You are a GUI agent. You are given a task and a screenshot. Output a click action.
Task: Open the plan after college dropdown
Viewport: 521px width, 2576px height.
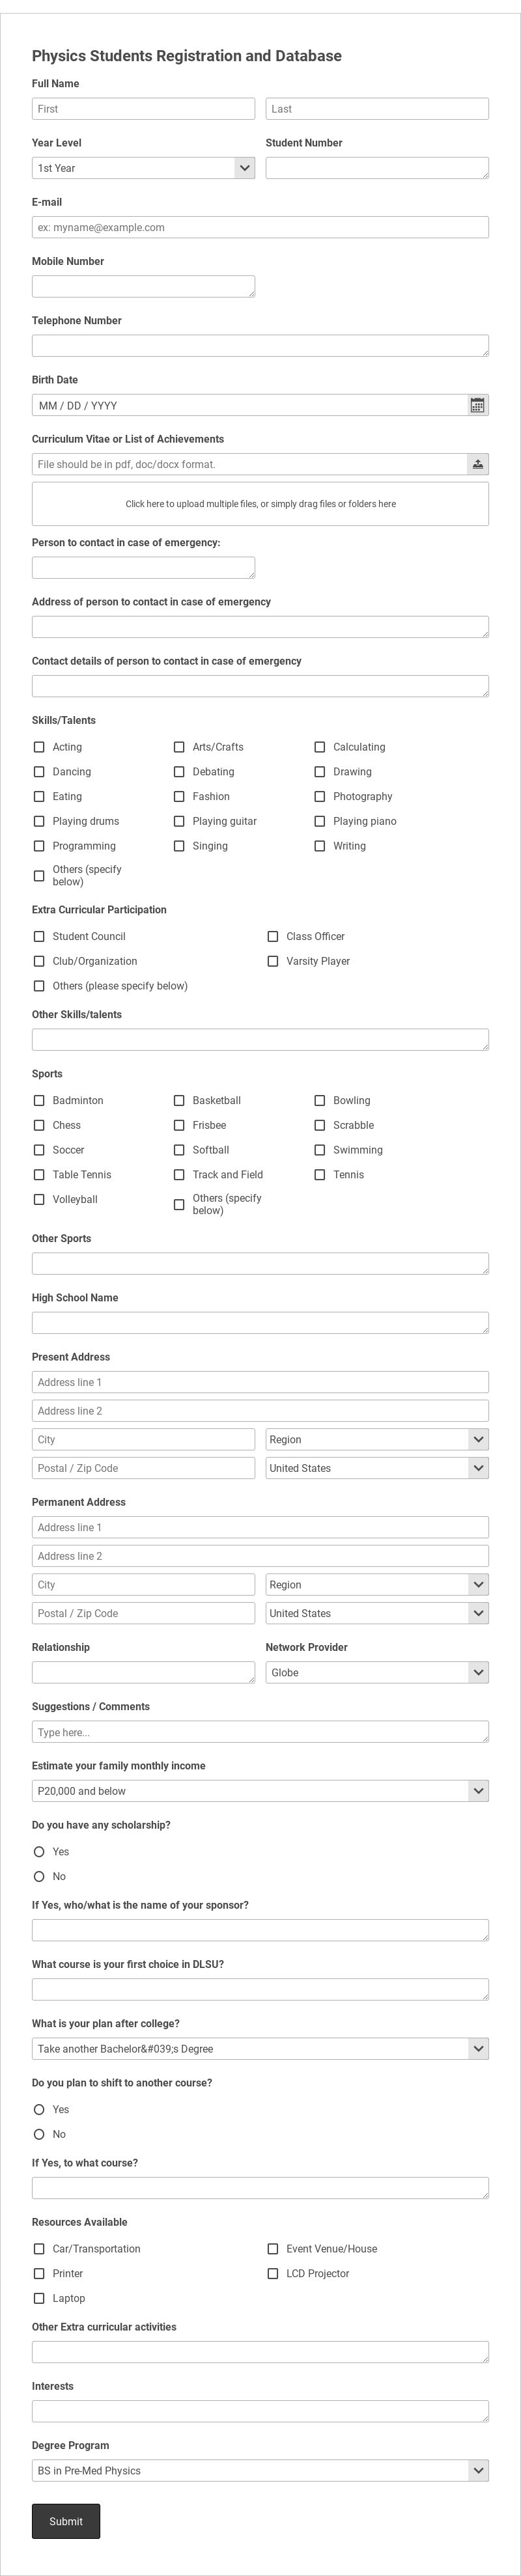(x=260, y=2049)
